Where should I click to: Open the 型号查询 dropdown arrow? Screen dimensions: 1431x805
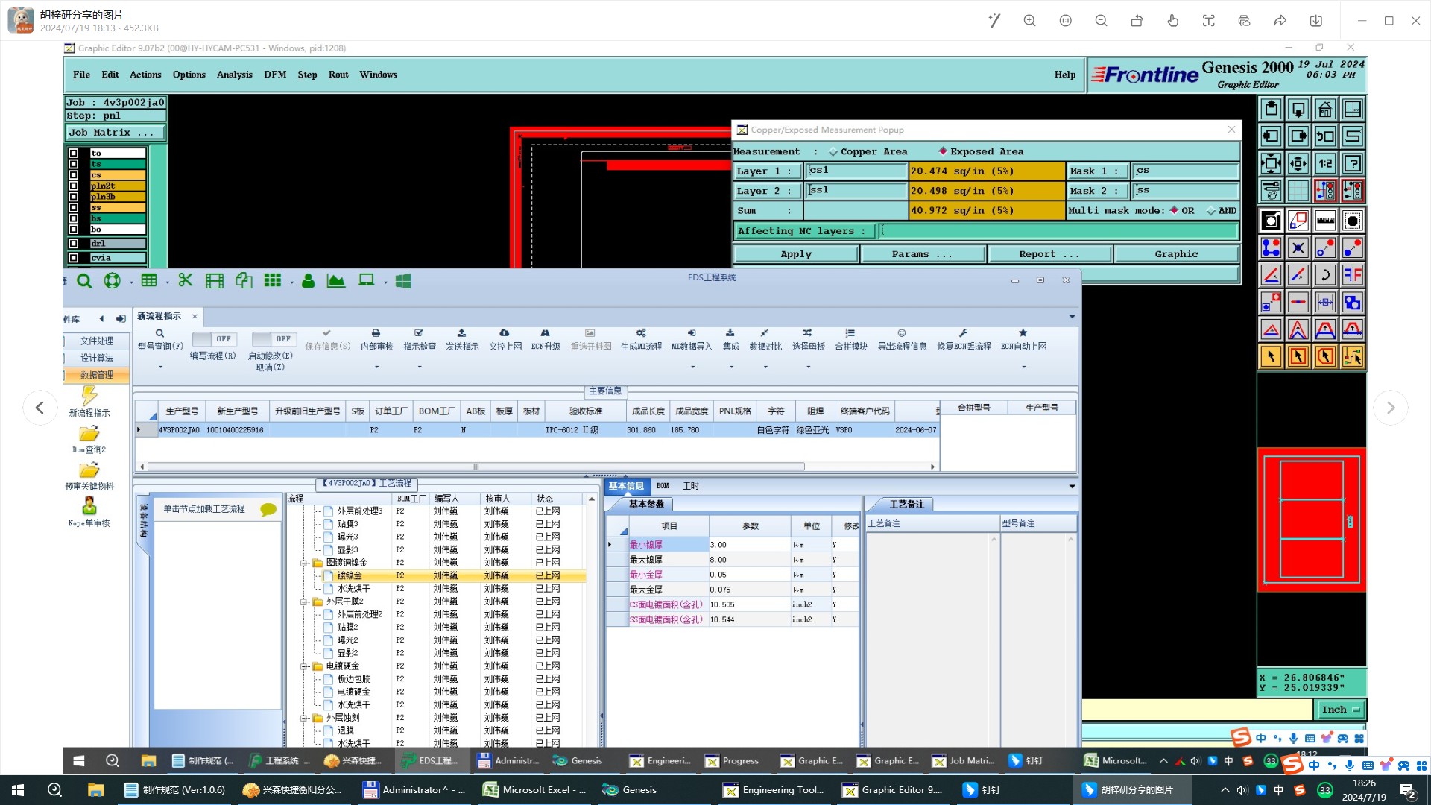point(160,366)
